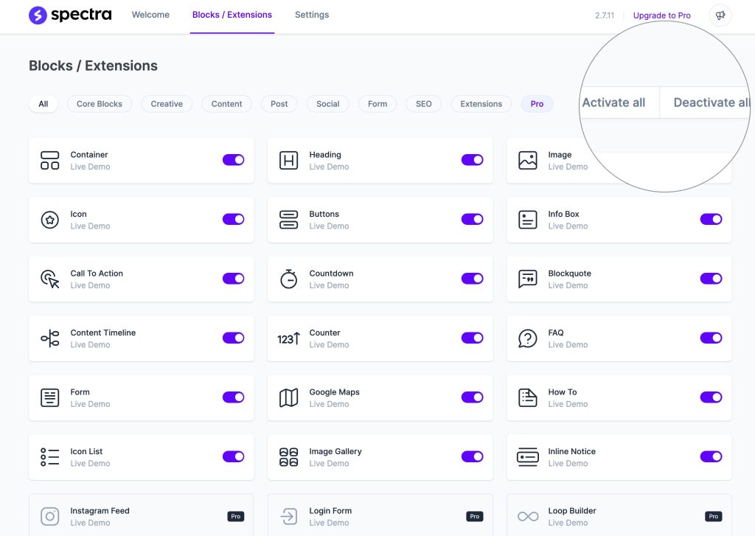
Task: Toggle off the Blockquote block
Action: click(x=711, y=279)
